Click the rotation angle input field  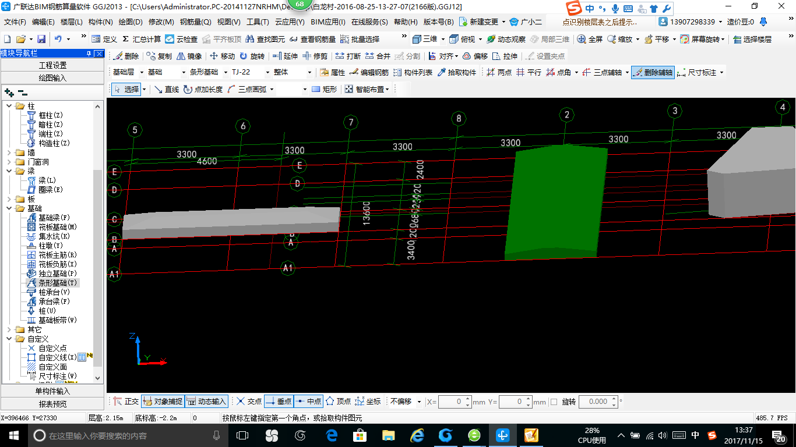[x=598, y=402]
